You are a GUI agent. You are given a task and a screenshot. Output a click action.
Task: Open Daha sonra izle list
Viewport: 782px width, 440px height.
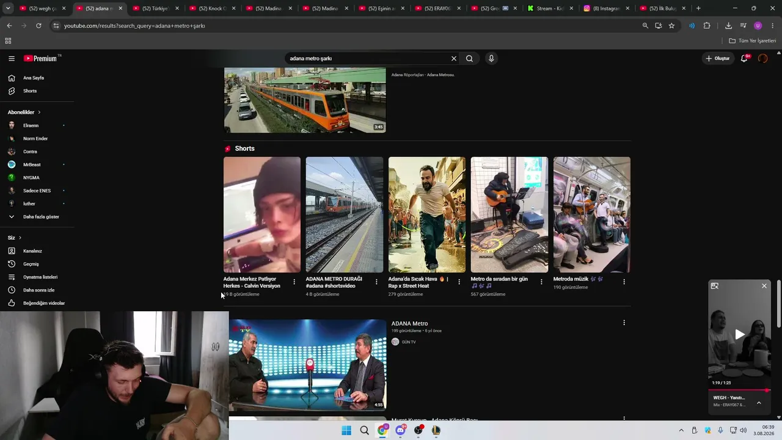click(37, 290)
